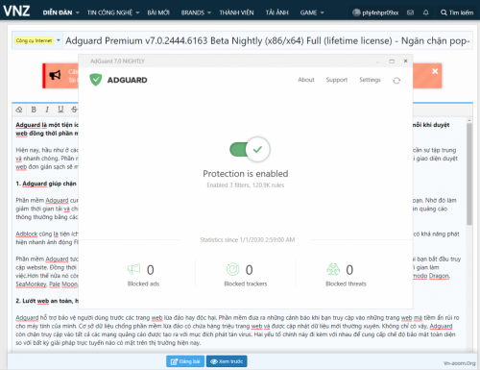Viewport: 480px width, 370px height.
Task: Click the VNZ site logo
Action: [16, 11]
